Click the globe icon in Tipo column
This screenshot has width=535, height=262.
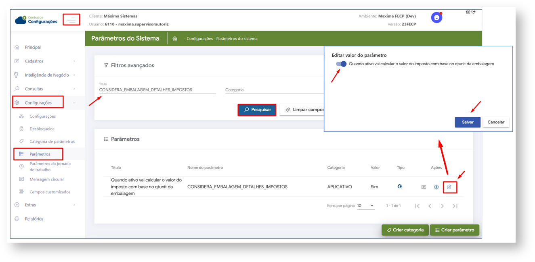pyautogui.click(x=399, y=187)
